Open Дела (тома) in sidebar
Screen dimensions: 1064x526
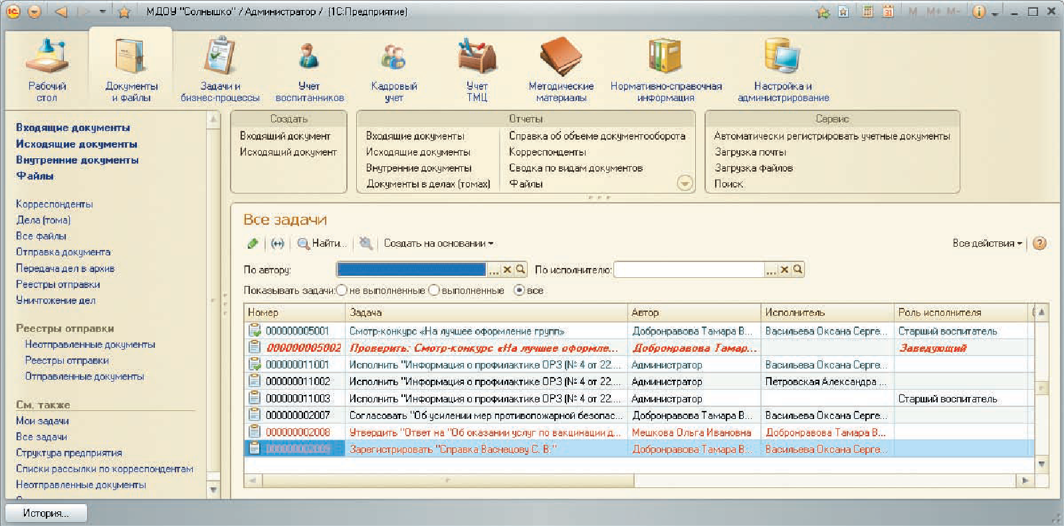click(43, 220)
